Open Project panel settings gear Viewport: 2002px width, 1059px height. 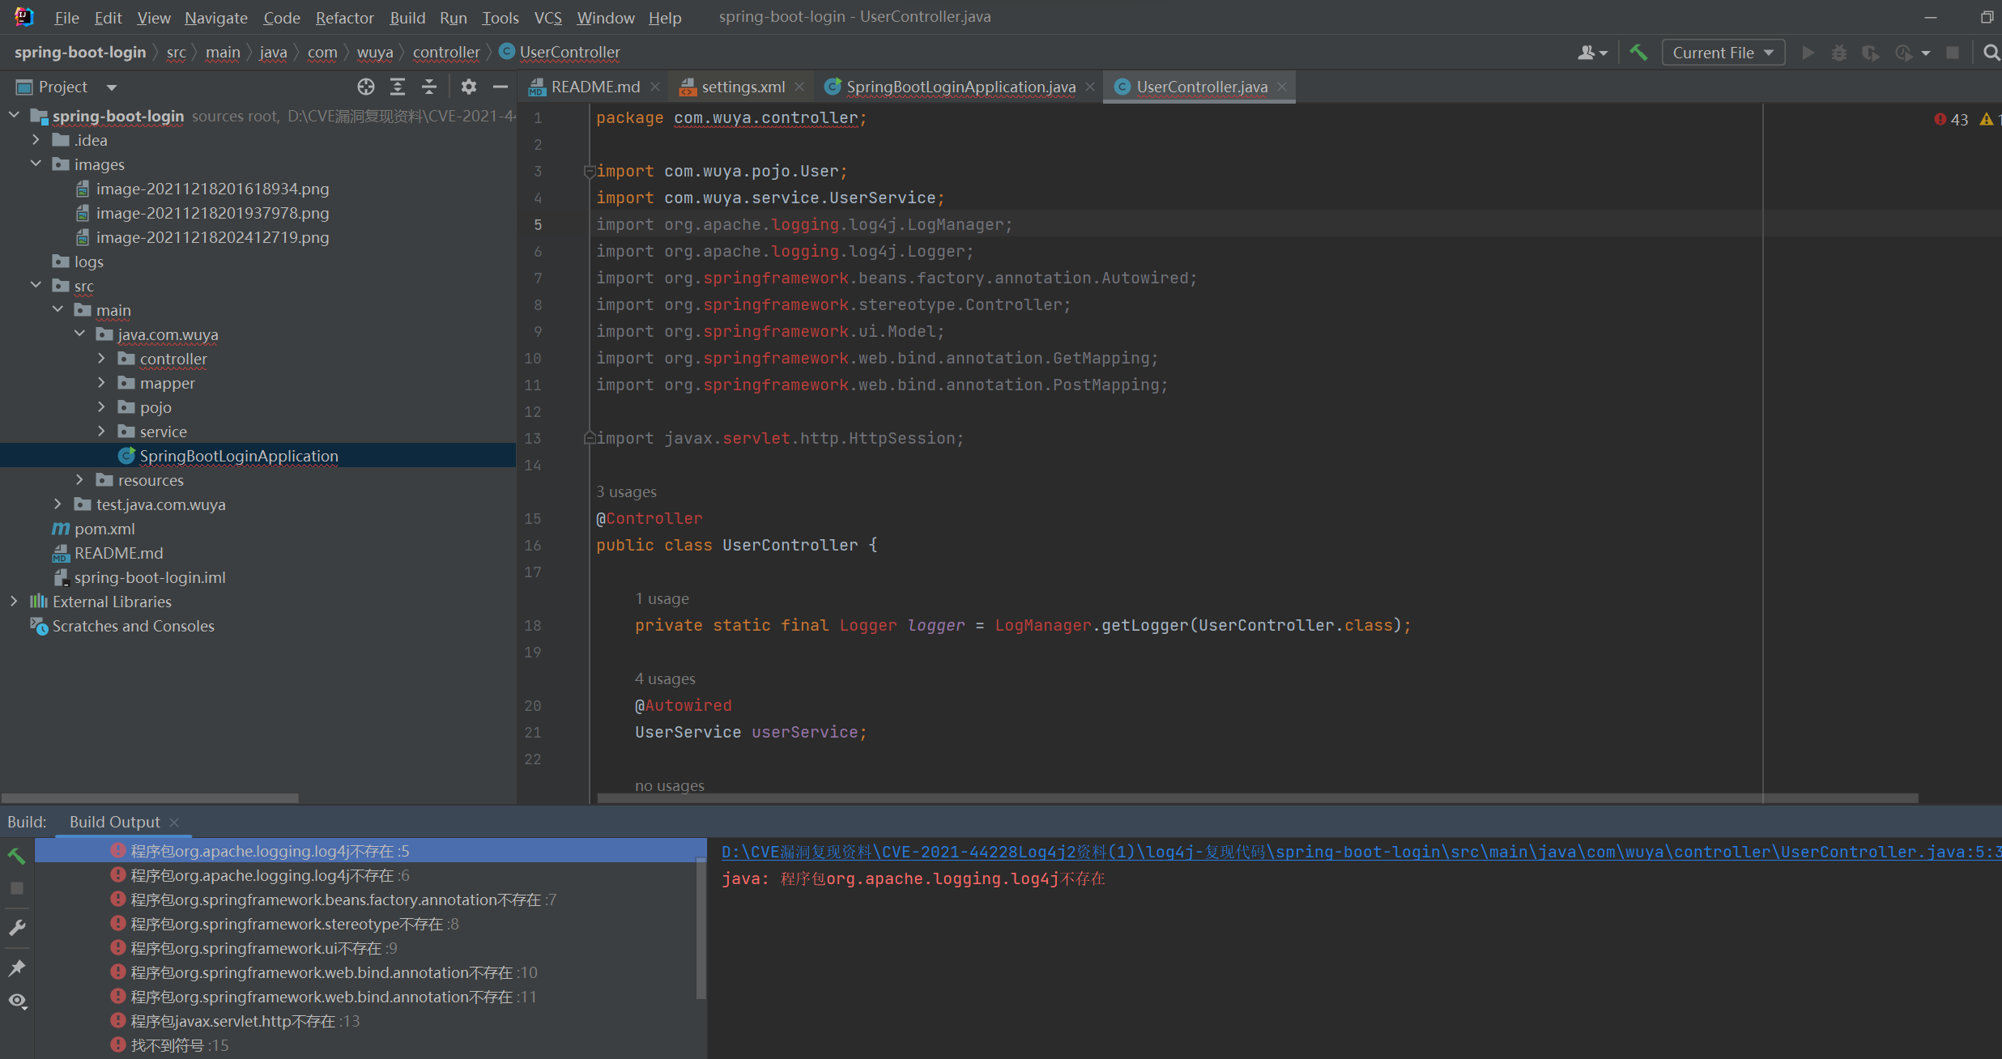click(468, 87)
